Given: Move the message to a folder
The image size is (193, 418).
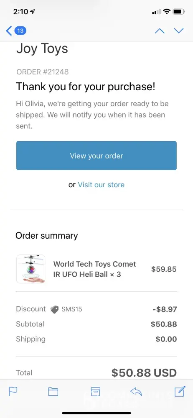Looking at the screenshot, I should [x=53, y=391].
